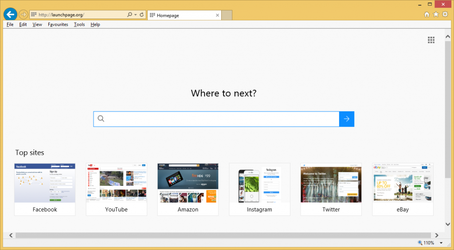Expand the address bar search dropdown arrow
Image resolution: width=454 pixels, height=250 pixels.
point(135,15)
